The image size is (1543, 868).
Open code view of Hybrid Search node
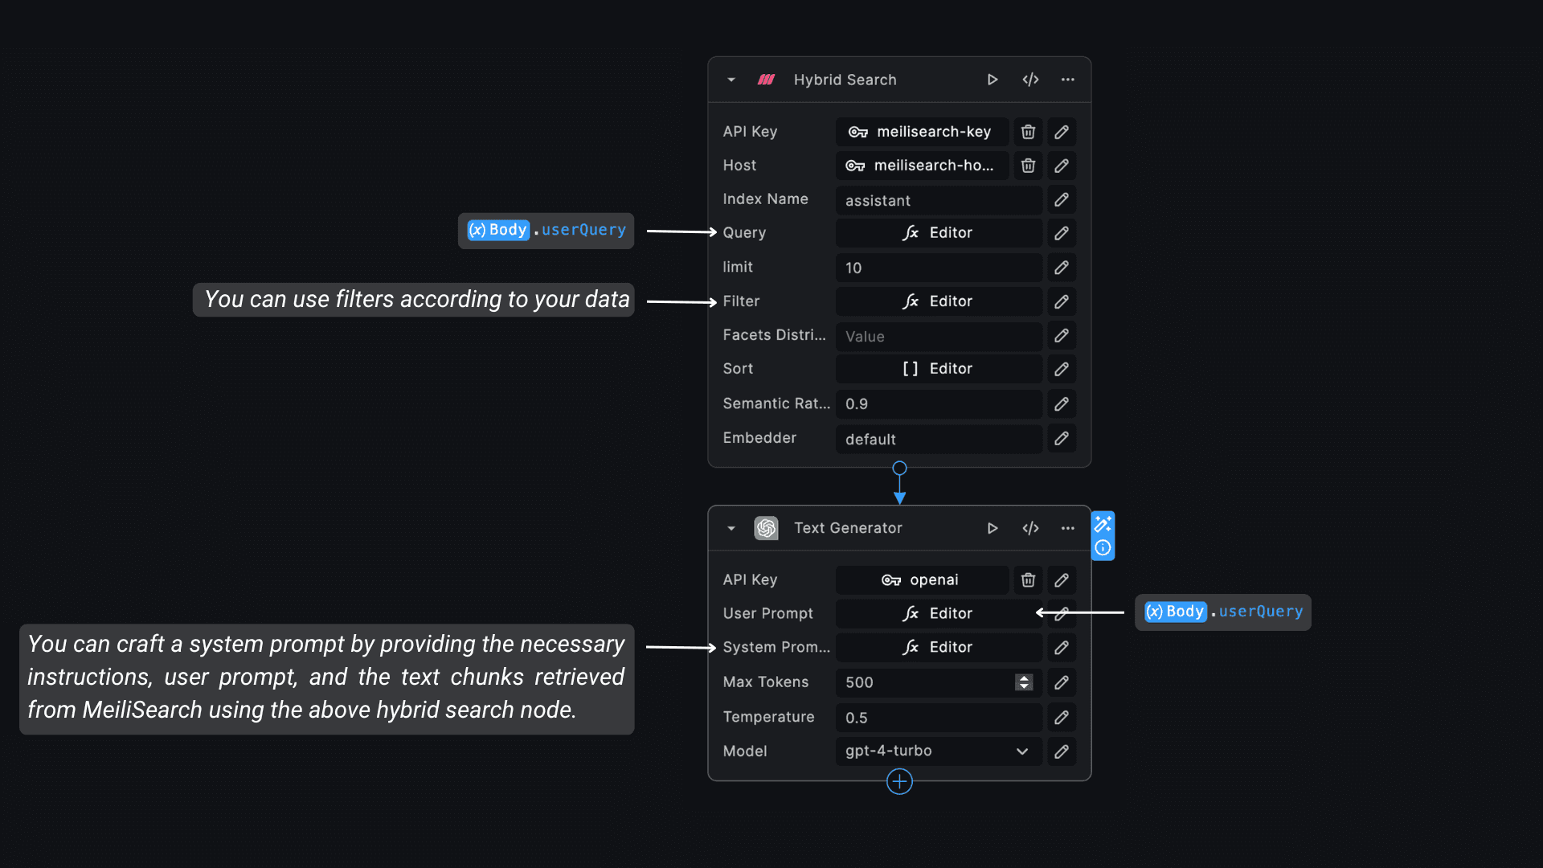tap(1030, 80)
